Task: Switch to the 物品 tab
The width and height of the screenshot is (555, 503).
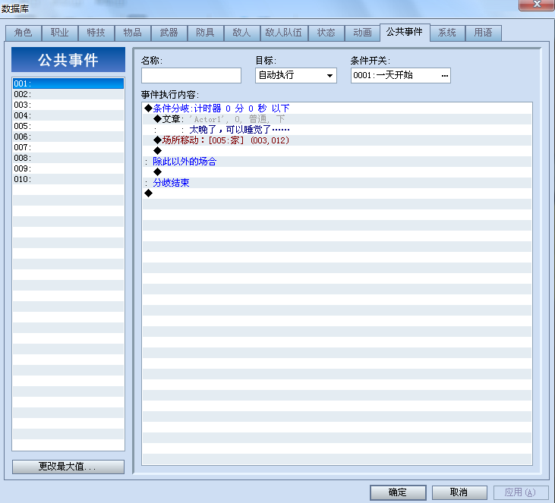Action: click(x=133, y=33)
